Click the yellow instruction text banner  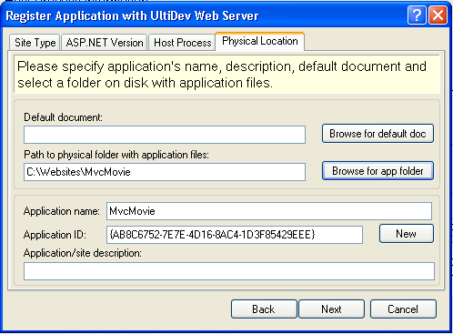pos(226,75)
